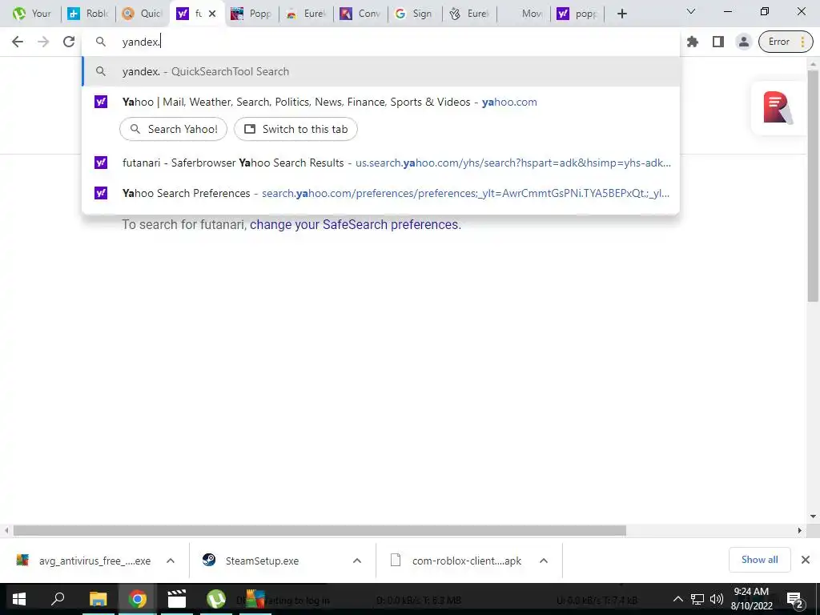This screenshot has width=820, height=615.
Task: Open the notification center icon
Action: point(794,599)
